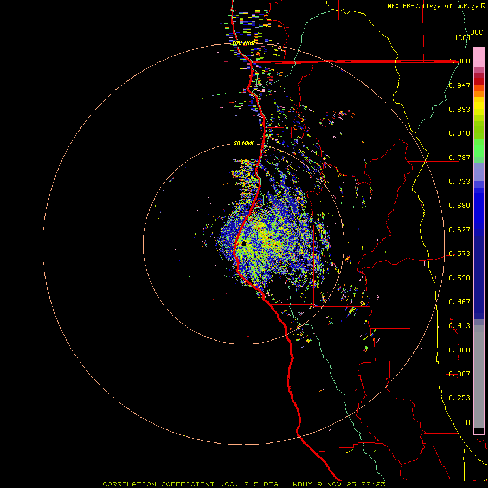The image size is (488, 488).
Task: Click the DCC label above the color bar
Action: (x=476, y=33)
